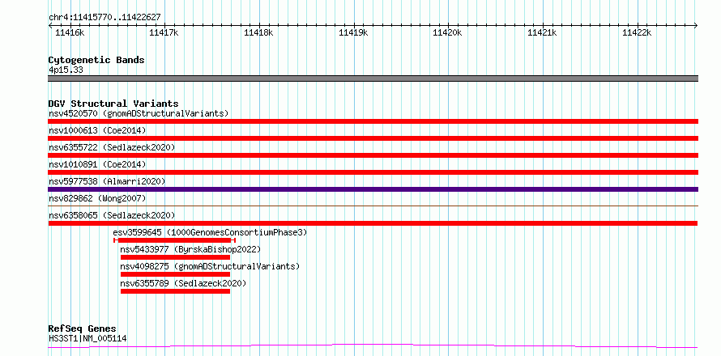The width and height of the screenshot is (721, 356).
Task: Click the left arrow on the ruler
Action: [x=50, y=25]
